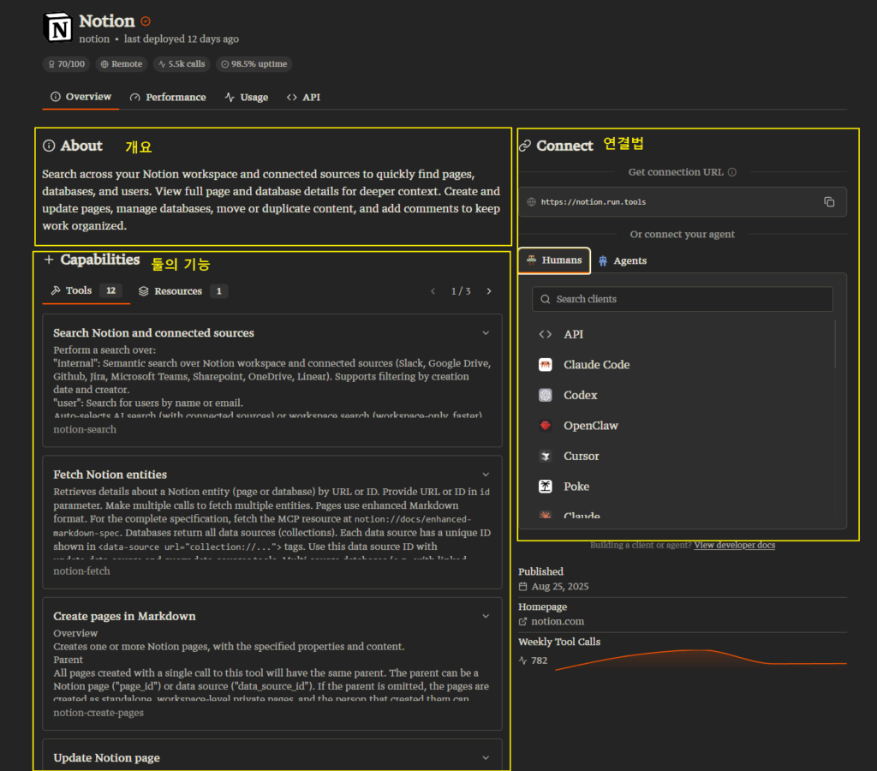Choose the Cursor client icon
Image resolution: width=877 pixels, height=771 pixels.
(x=546, y=457)
